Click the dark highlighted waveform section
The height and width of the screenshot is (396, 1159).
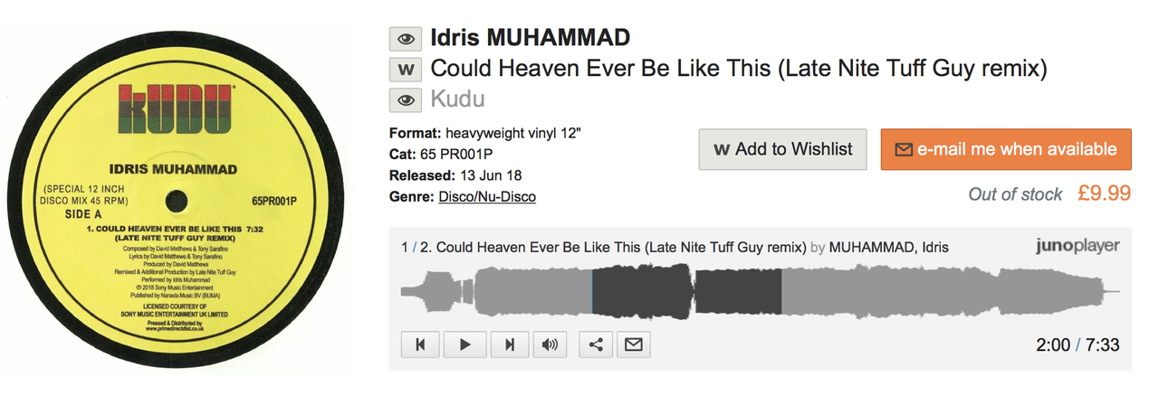click(x=686, y=292)
